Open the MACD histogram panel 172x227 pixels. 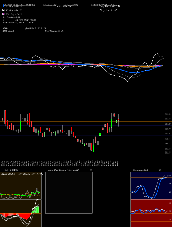coord(21,213)
